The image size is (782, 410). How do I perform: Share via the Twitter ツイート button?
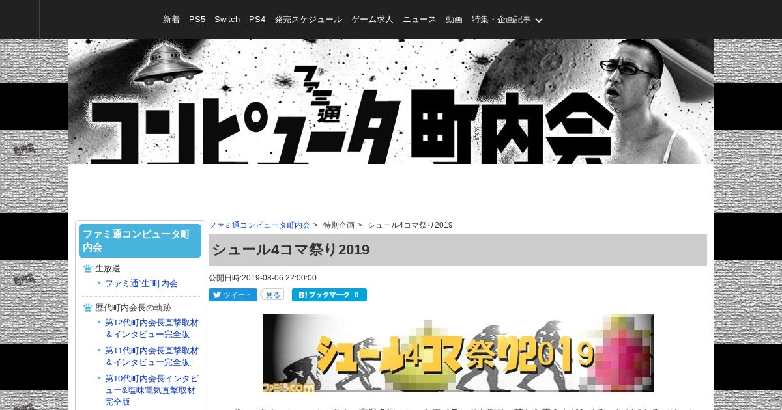tap(233, 295)
